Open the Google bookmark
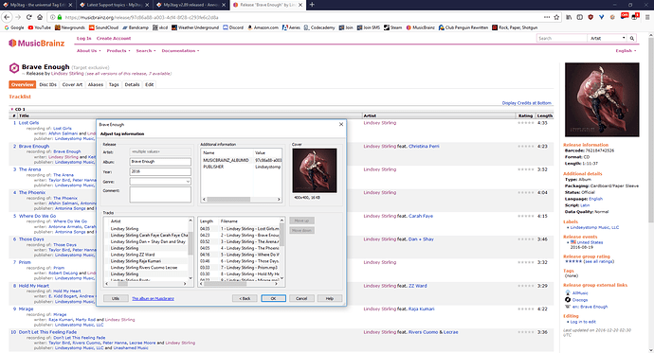 14,27
